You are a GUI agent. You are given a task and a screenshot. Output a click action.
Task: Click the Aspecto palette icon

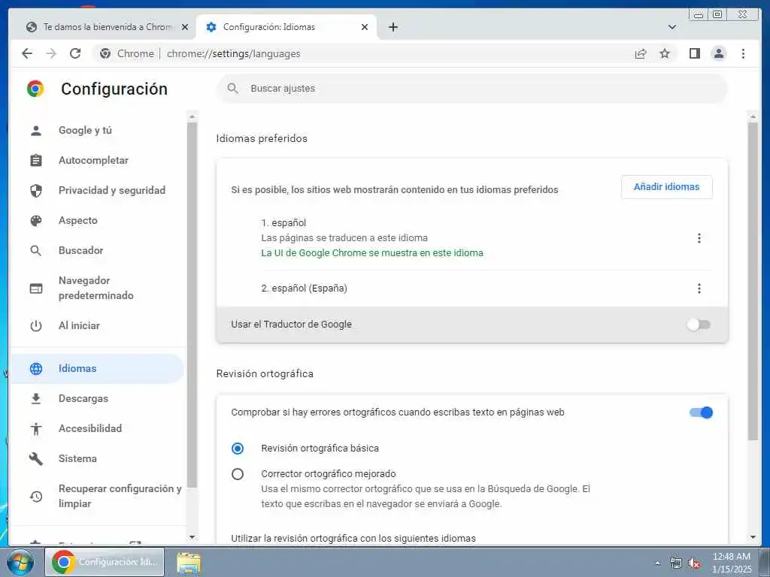coord(36,221)
